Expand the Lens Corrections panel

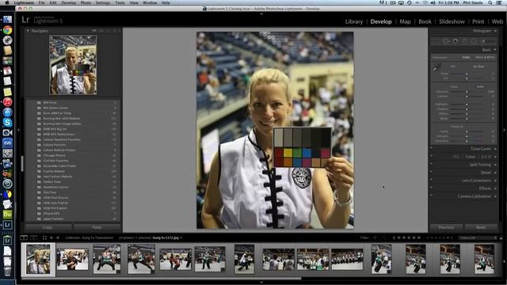[x=495, y=180]
